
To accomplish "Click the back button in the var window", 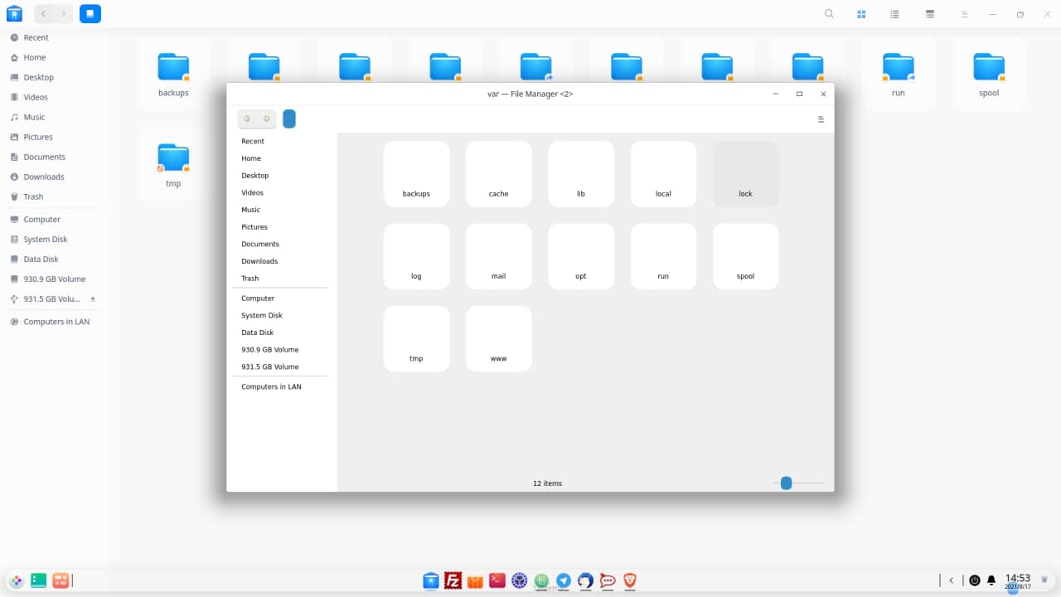I will 247,119.
